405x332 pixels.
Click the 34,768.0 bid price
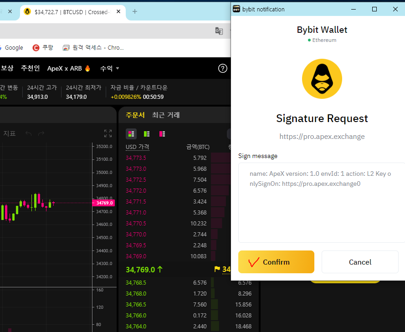136,294
